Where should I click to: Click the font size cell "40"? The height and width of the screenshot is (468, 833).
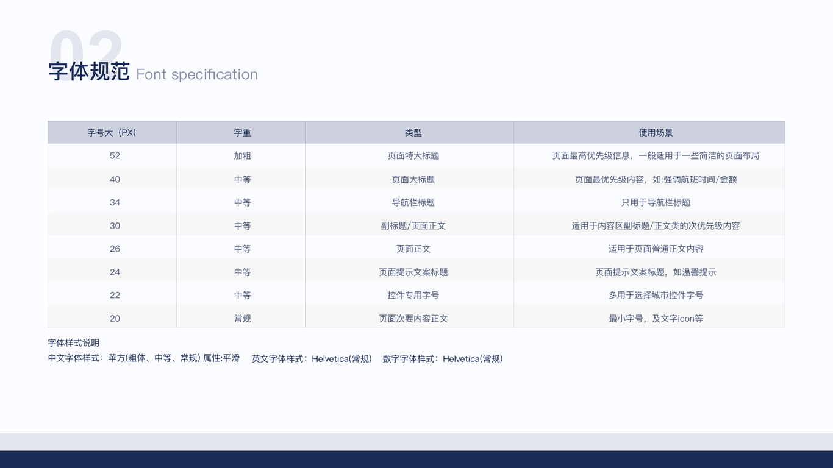pyautogui.click(x=115, y=179)
